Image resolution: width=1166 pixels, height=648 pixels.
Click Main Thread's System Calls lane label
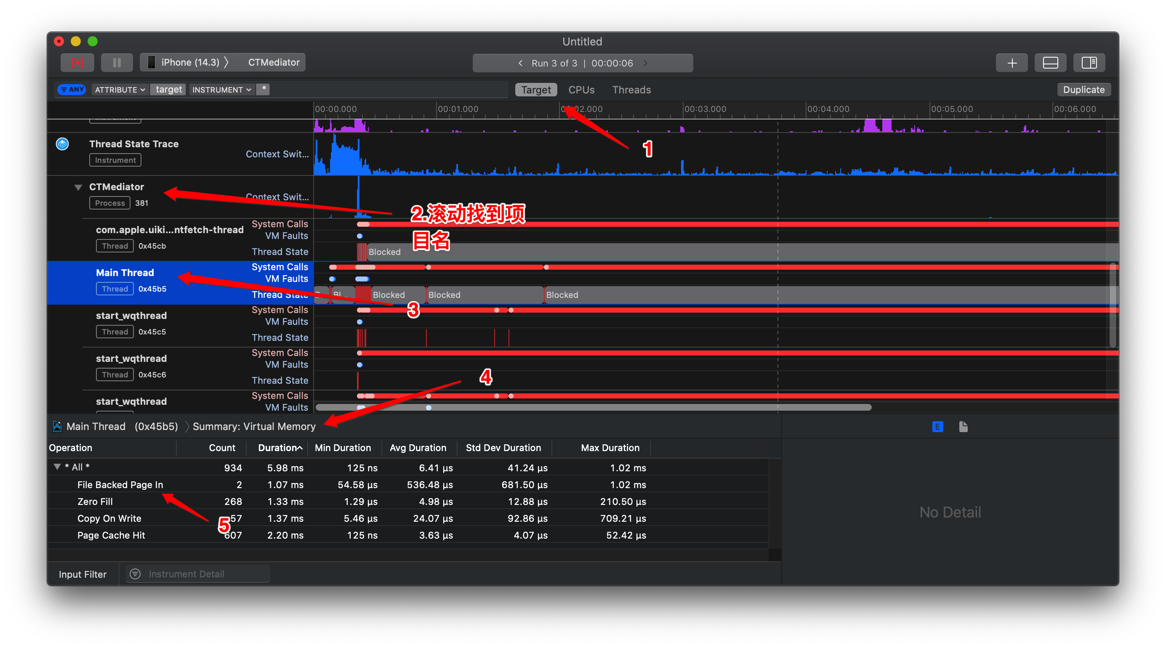coord(280,267)
